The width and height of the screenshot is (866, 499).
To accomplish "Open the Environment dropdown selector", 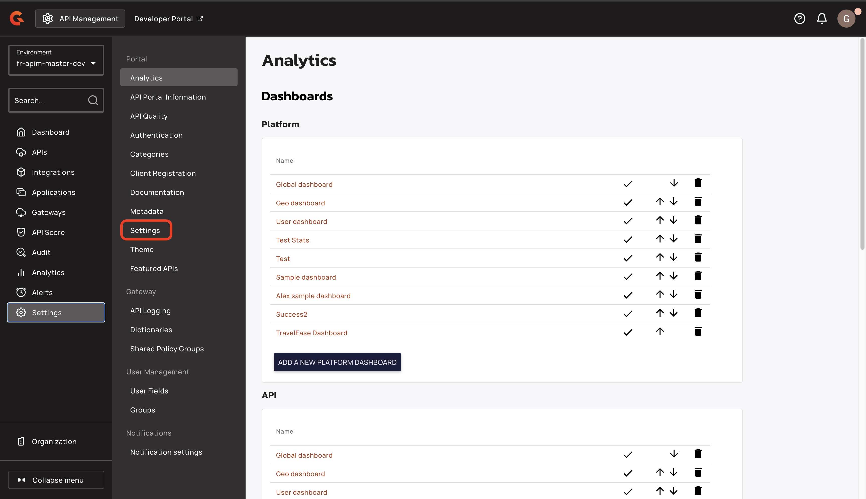I will [x=56, y=60].
